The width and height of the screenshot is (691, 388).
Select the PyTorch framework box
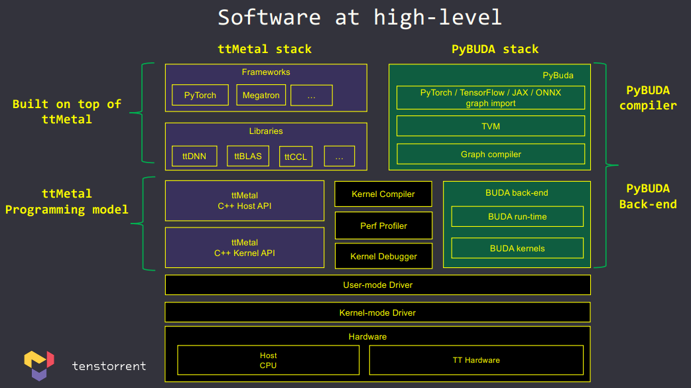(200, 95)
